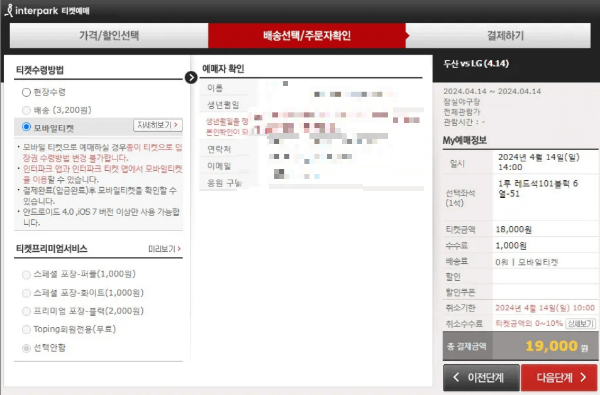Select 현장수령 radio option
This screenshot has height=395, width=600.
[26, 92]
